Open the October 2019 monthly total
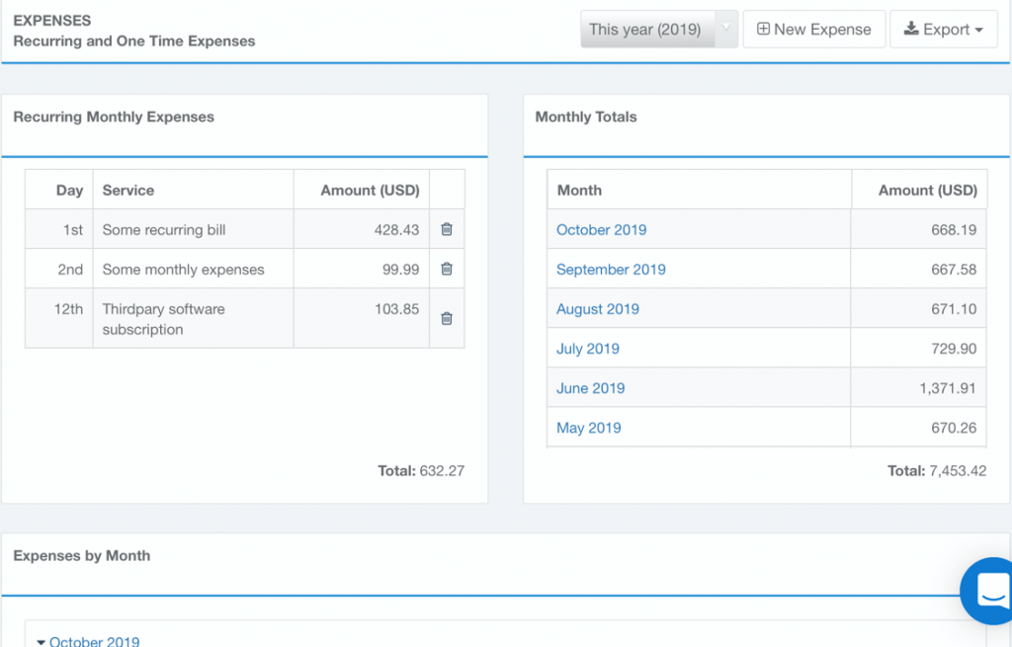 pos(601,228)
